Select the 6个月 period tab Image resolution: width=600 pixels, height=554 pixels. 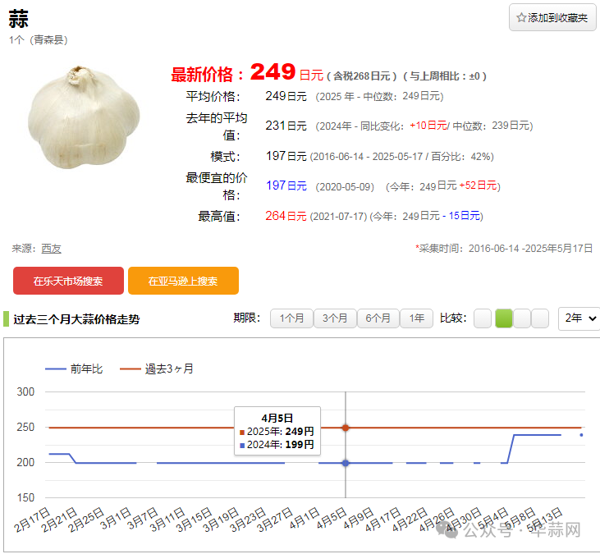(x=378, y=318)
